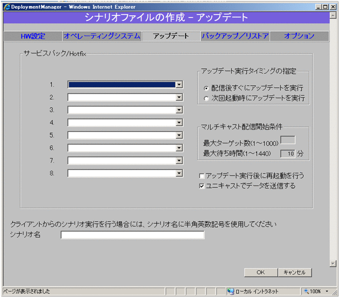340x298 pixels.
Task: Open the オペレーティングシステム tab
Action: point(102,36)
